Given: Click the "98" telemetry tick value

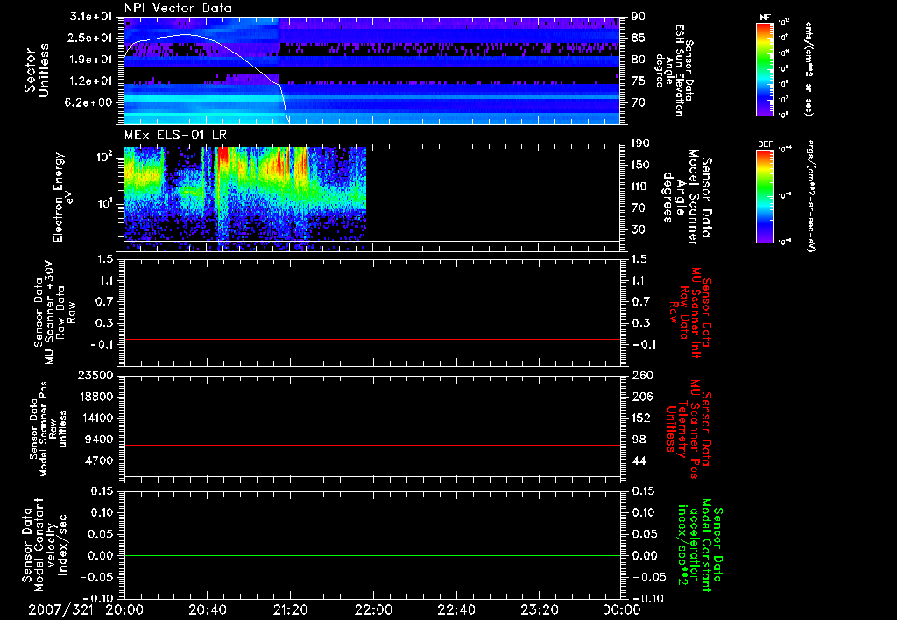Looking at the screenshot, I should click(639, 440).
